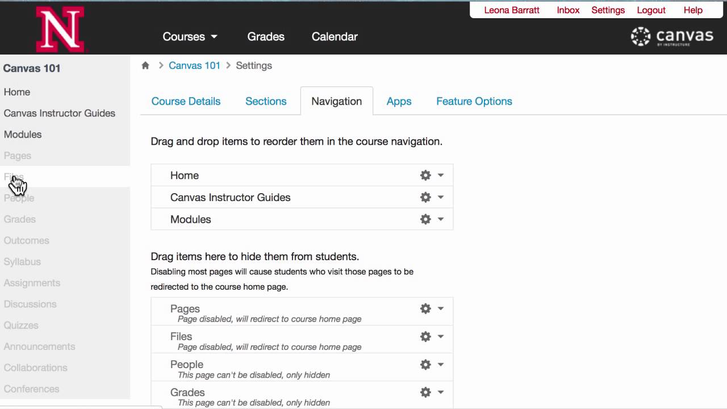Click the home icon in breadcrumb
Screen dimensions: 727x409
tap(145, 65)
